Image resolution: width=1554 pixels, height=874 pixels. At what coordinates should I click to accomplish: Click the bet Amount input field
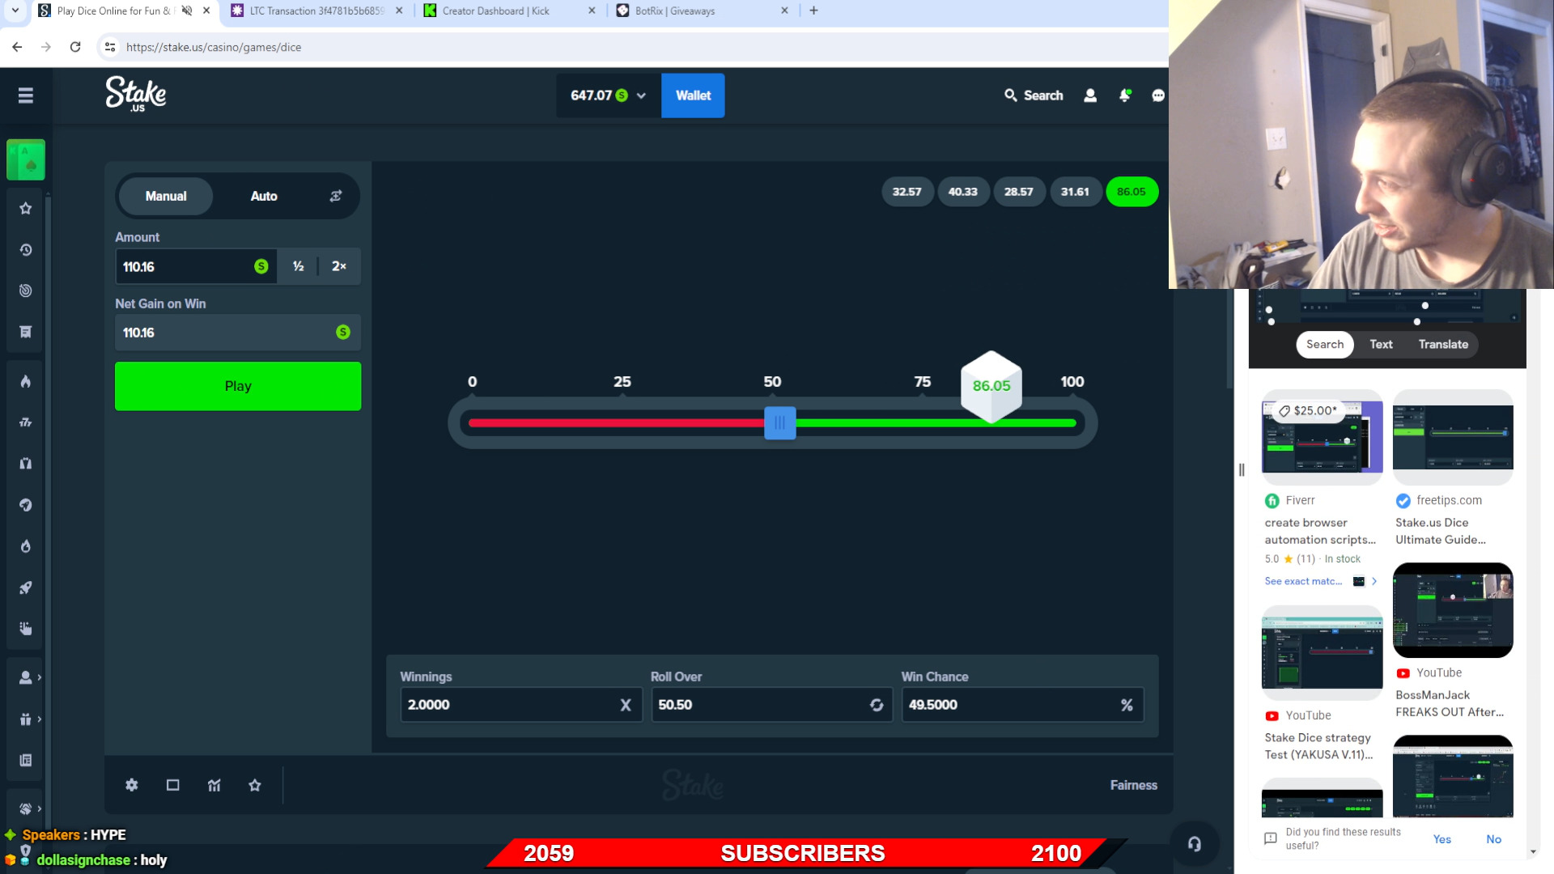coord(196,266)
